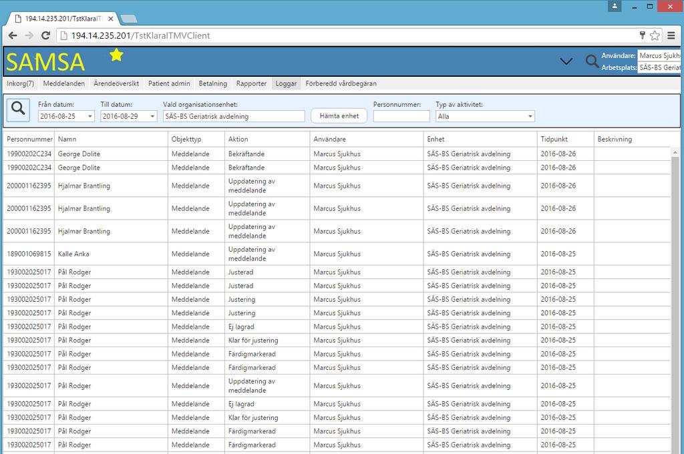Open the Chrome hamburger menu
684x454 pixels.
671,36
